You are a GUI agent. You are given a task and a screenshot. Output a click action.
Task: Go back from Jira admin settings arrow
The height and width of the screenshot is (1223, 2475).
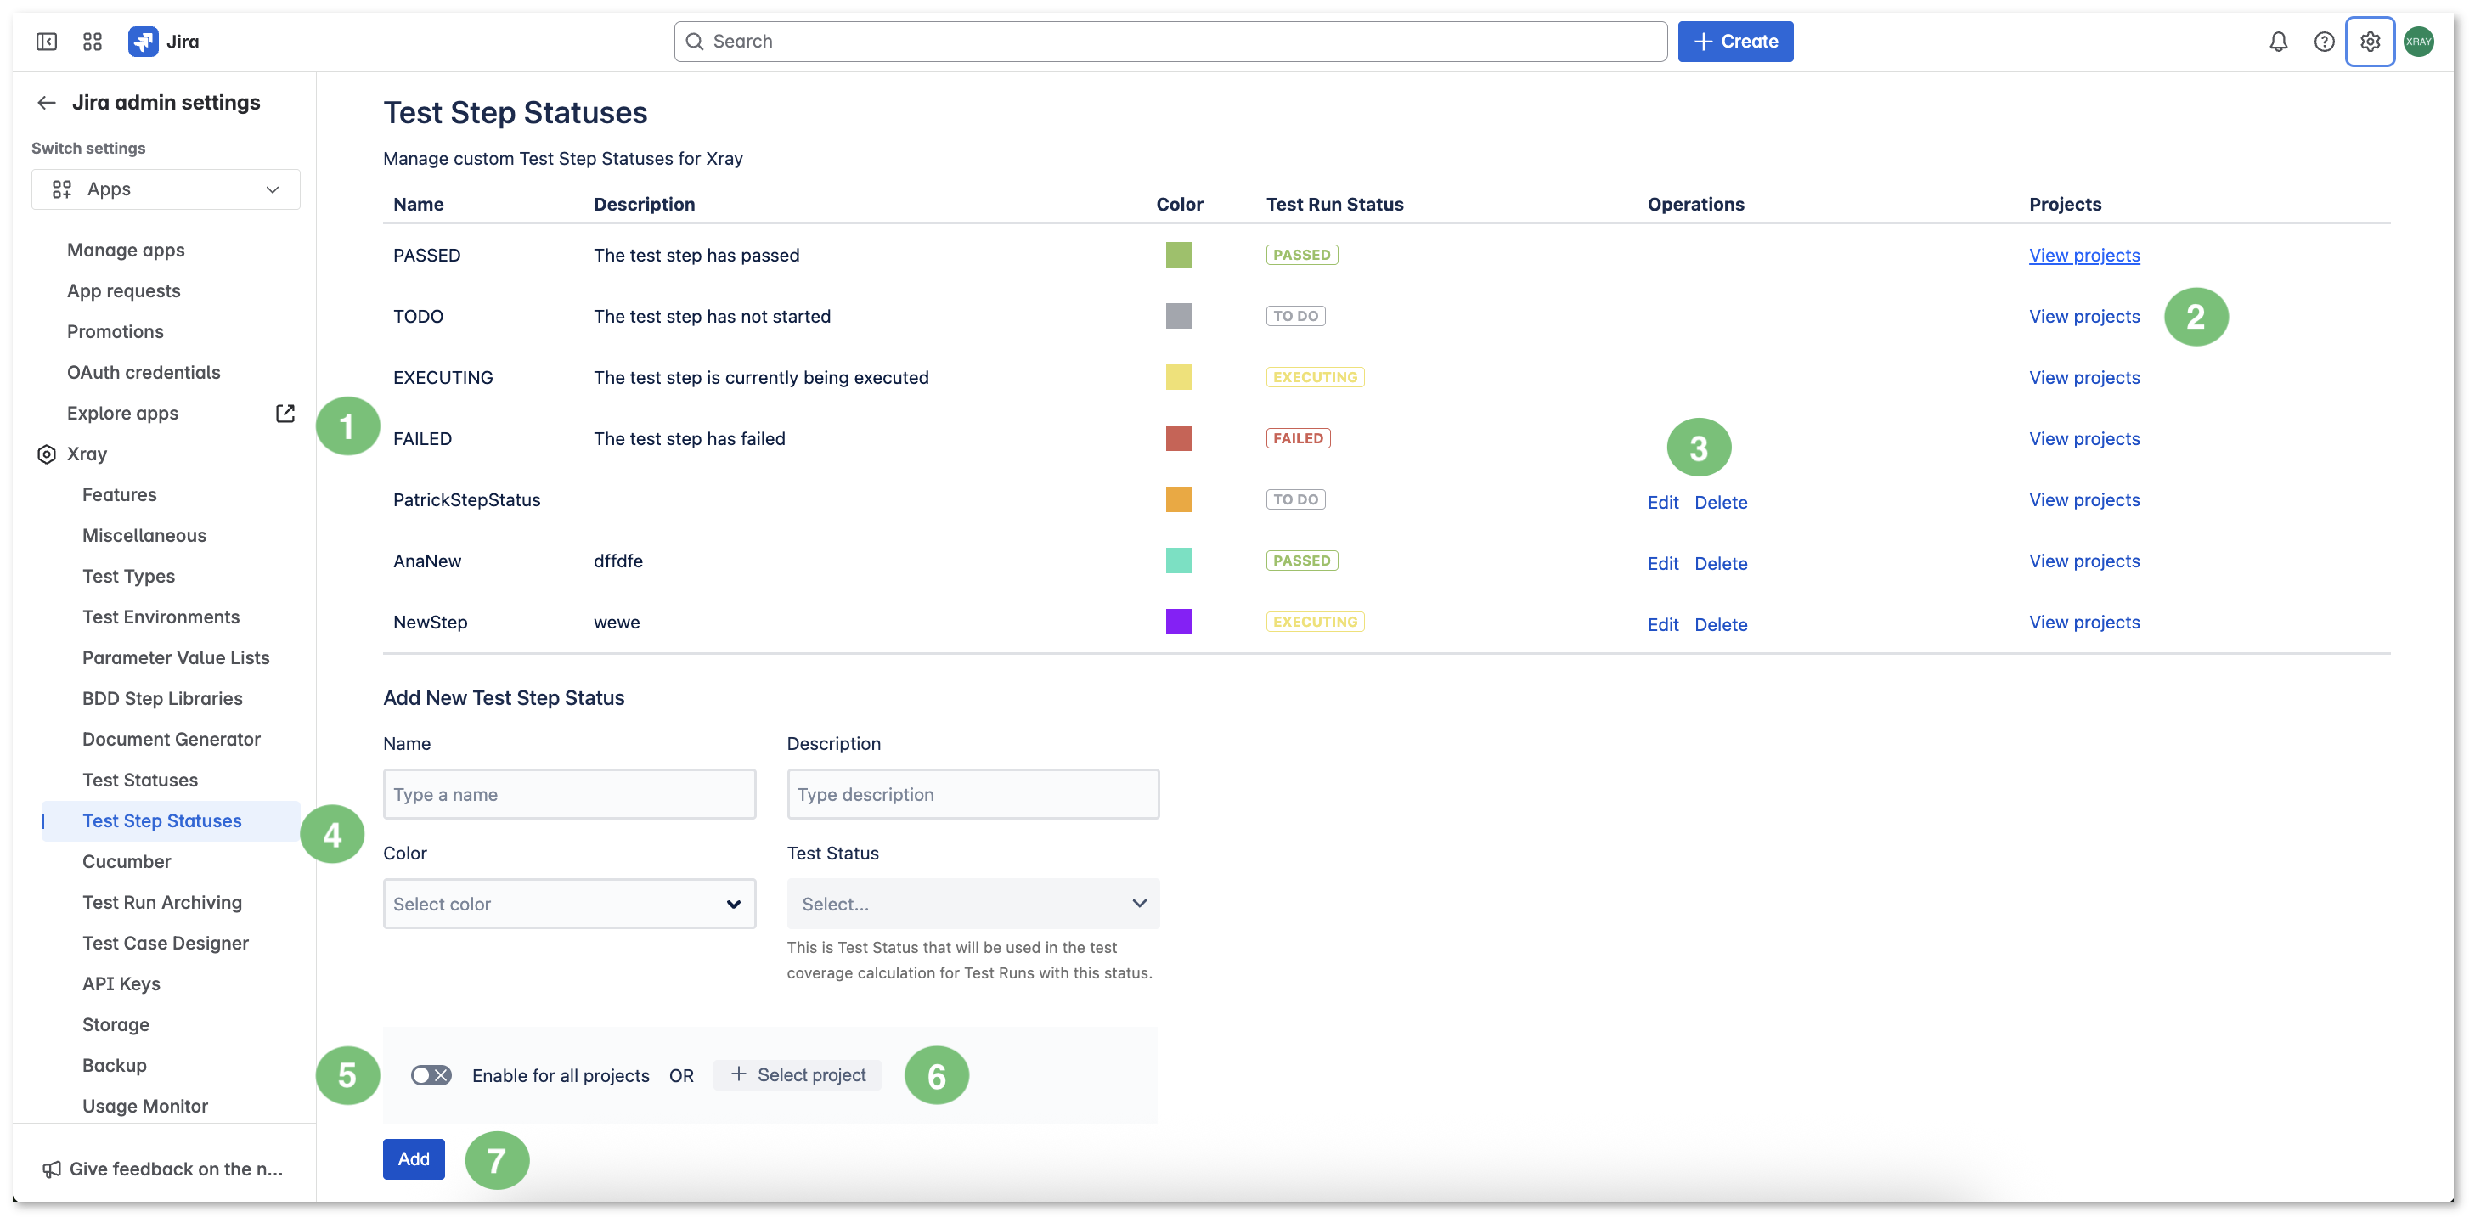46,103
